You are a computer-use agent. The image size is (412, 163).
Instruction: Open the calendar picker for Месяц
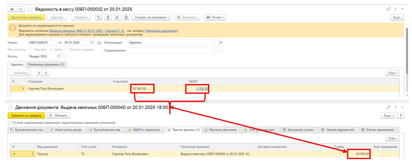59,56
